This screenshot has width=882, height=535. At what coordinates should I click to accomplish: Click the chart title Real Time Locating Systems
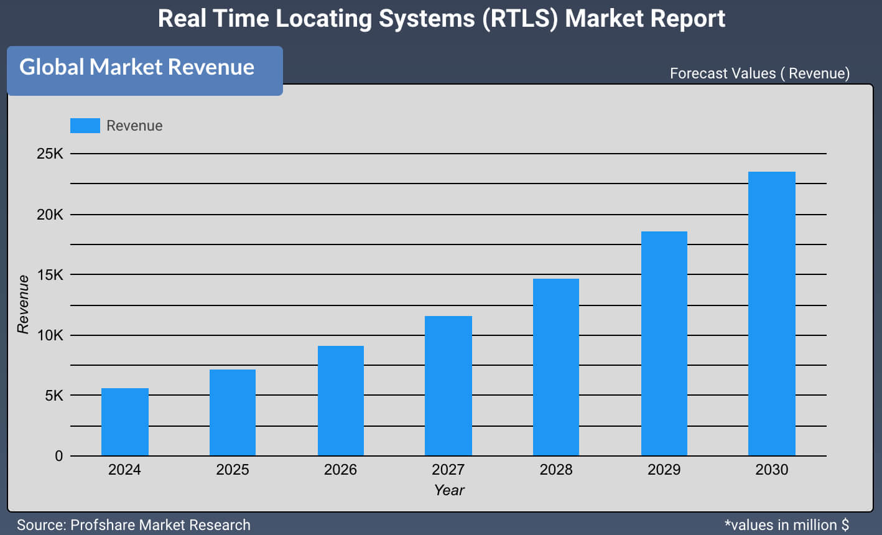pyautogui.click(x=441, y=19)
